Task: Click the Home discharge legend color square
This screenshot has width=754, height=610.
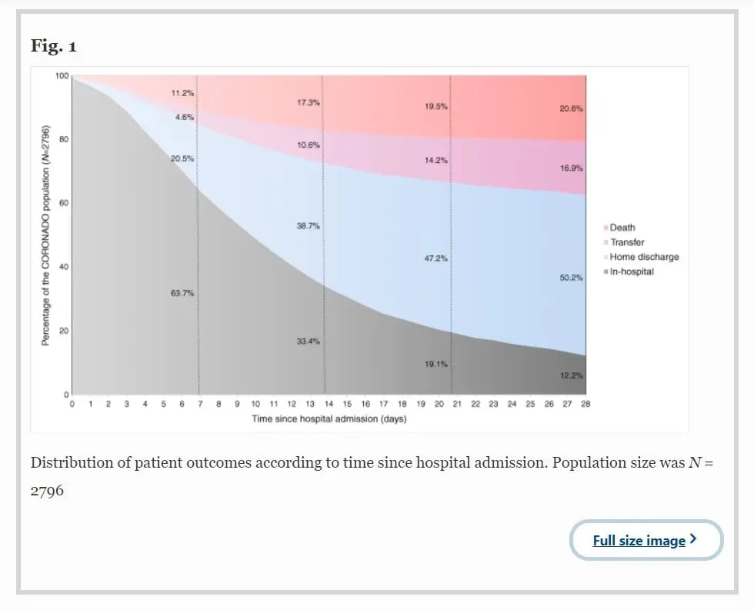Action: [606, 258]
